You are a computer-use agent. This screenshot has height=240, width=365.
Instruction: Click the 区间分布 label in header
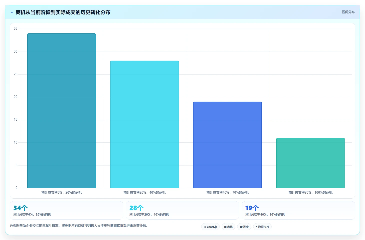point(348,12)
